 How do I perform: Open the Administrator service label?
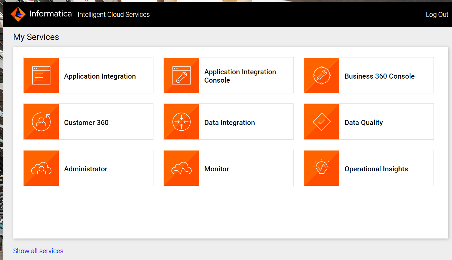point(86,169)
